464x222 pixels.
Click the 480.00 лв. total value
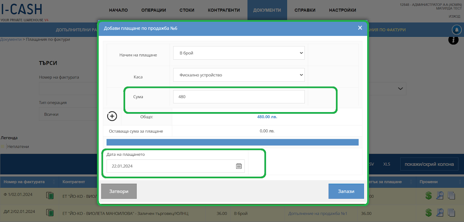click(267, 117)
